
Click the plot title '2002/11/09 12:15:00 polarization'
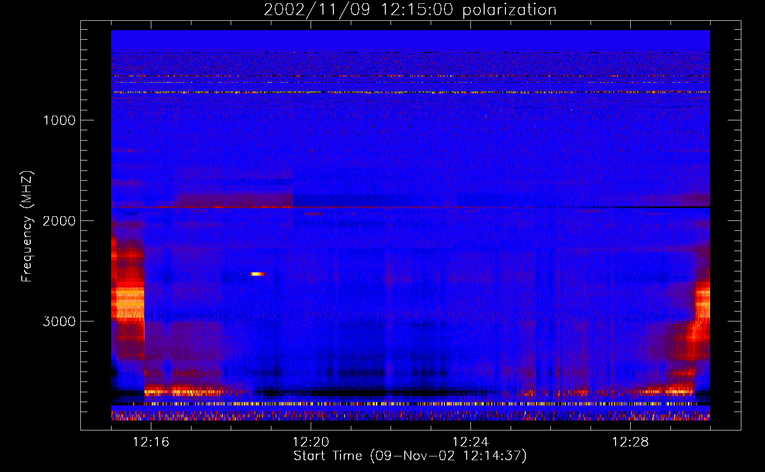click(410, 10)
